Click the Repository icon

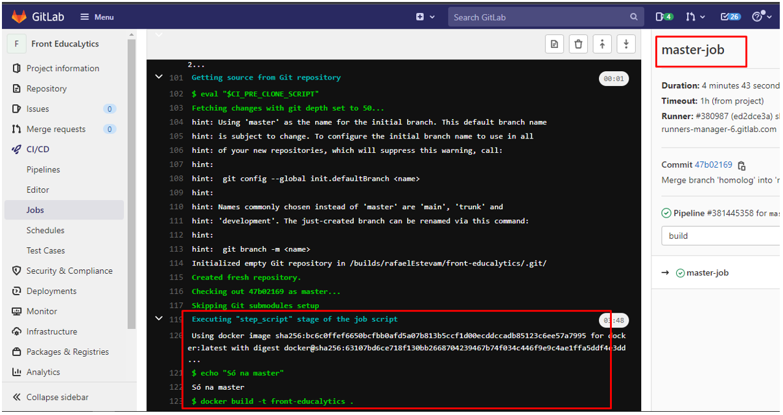17,89
